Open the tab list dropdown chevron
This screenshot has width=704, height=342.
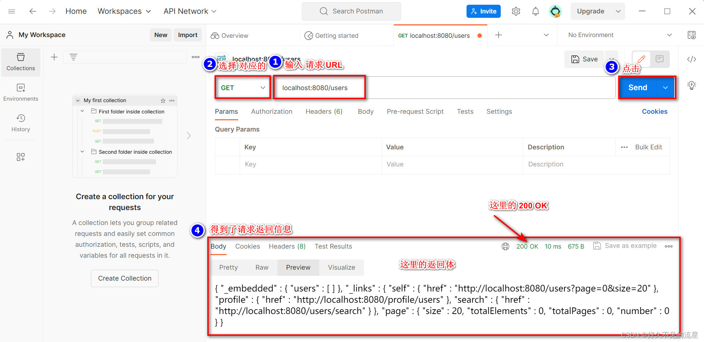point(546,35)
